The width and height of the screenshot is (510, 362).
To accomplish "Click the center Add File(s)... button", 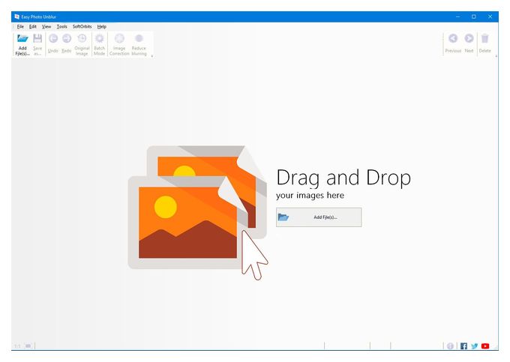I will [x=319, y=217].
